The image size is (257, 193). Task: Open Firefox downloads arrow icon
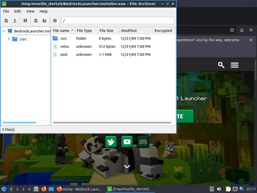coord(242,30)
